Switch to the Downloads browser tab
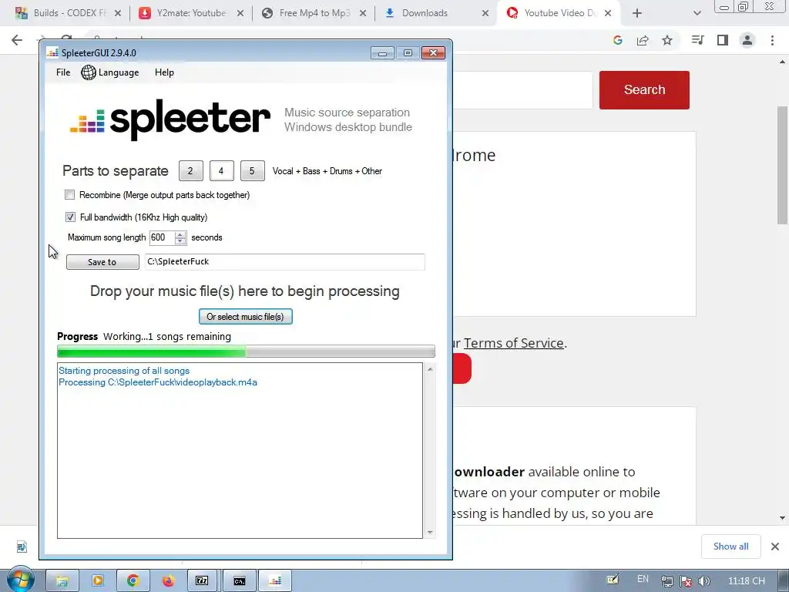 [x=425, y=13]
